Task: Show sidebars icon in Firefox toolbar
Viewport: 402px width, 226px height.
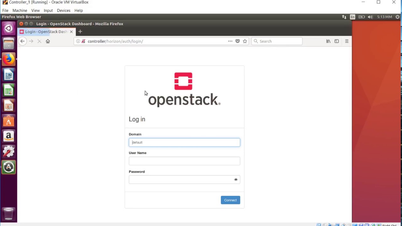Action: point(337,41)
